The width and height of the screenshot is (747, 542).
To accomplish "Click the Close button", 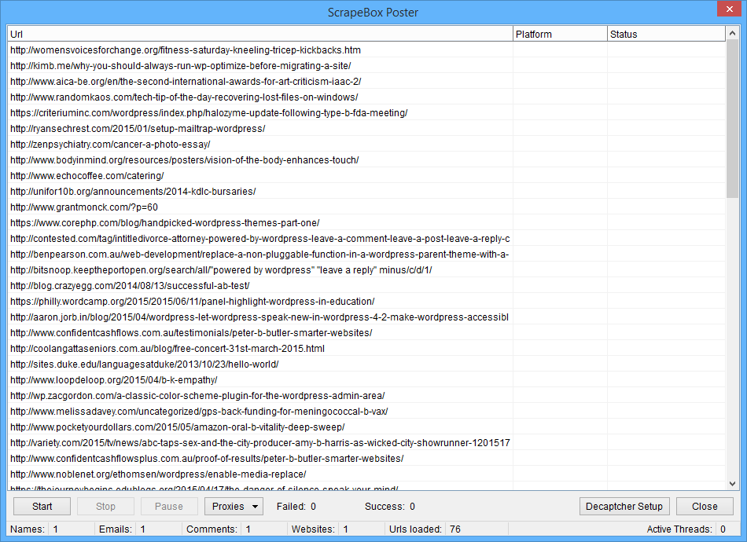I will pyautogui.click(x=705, y=506).
